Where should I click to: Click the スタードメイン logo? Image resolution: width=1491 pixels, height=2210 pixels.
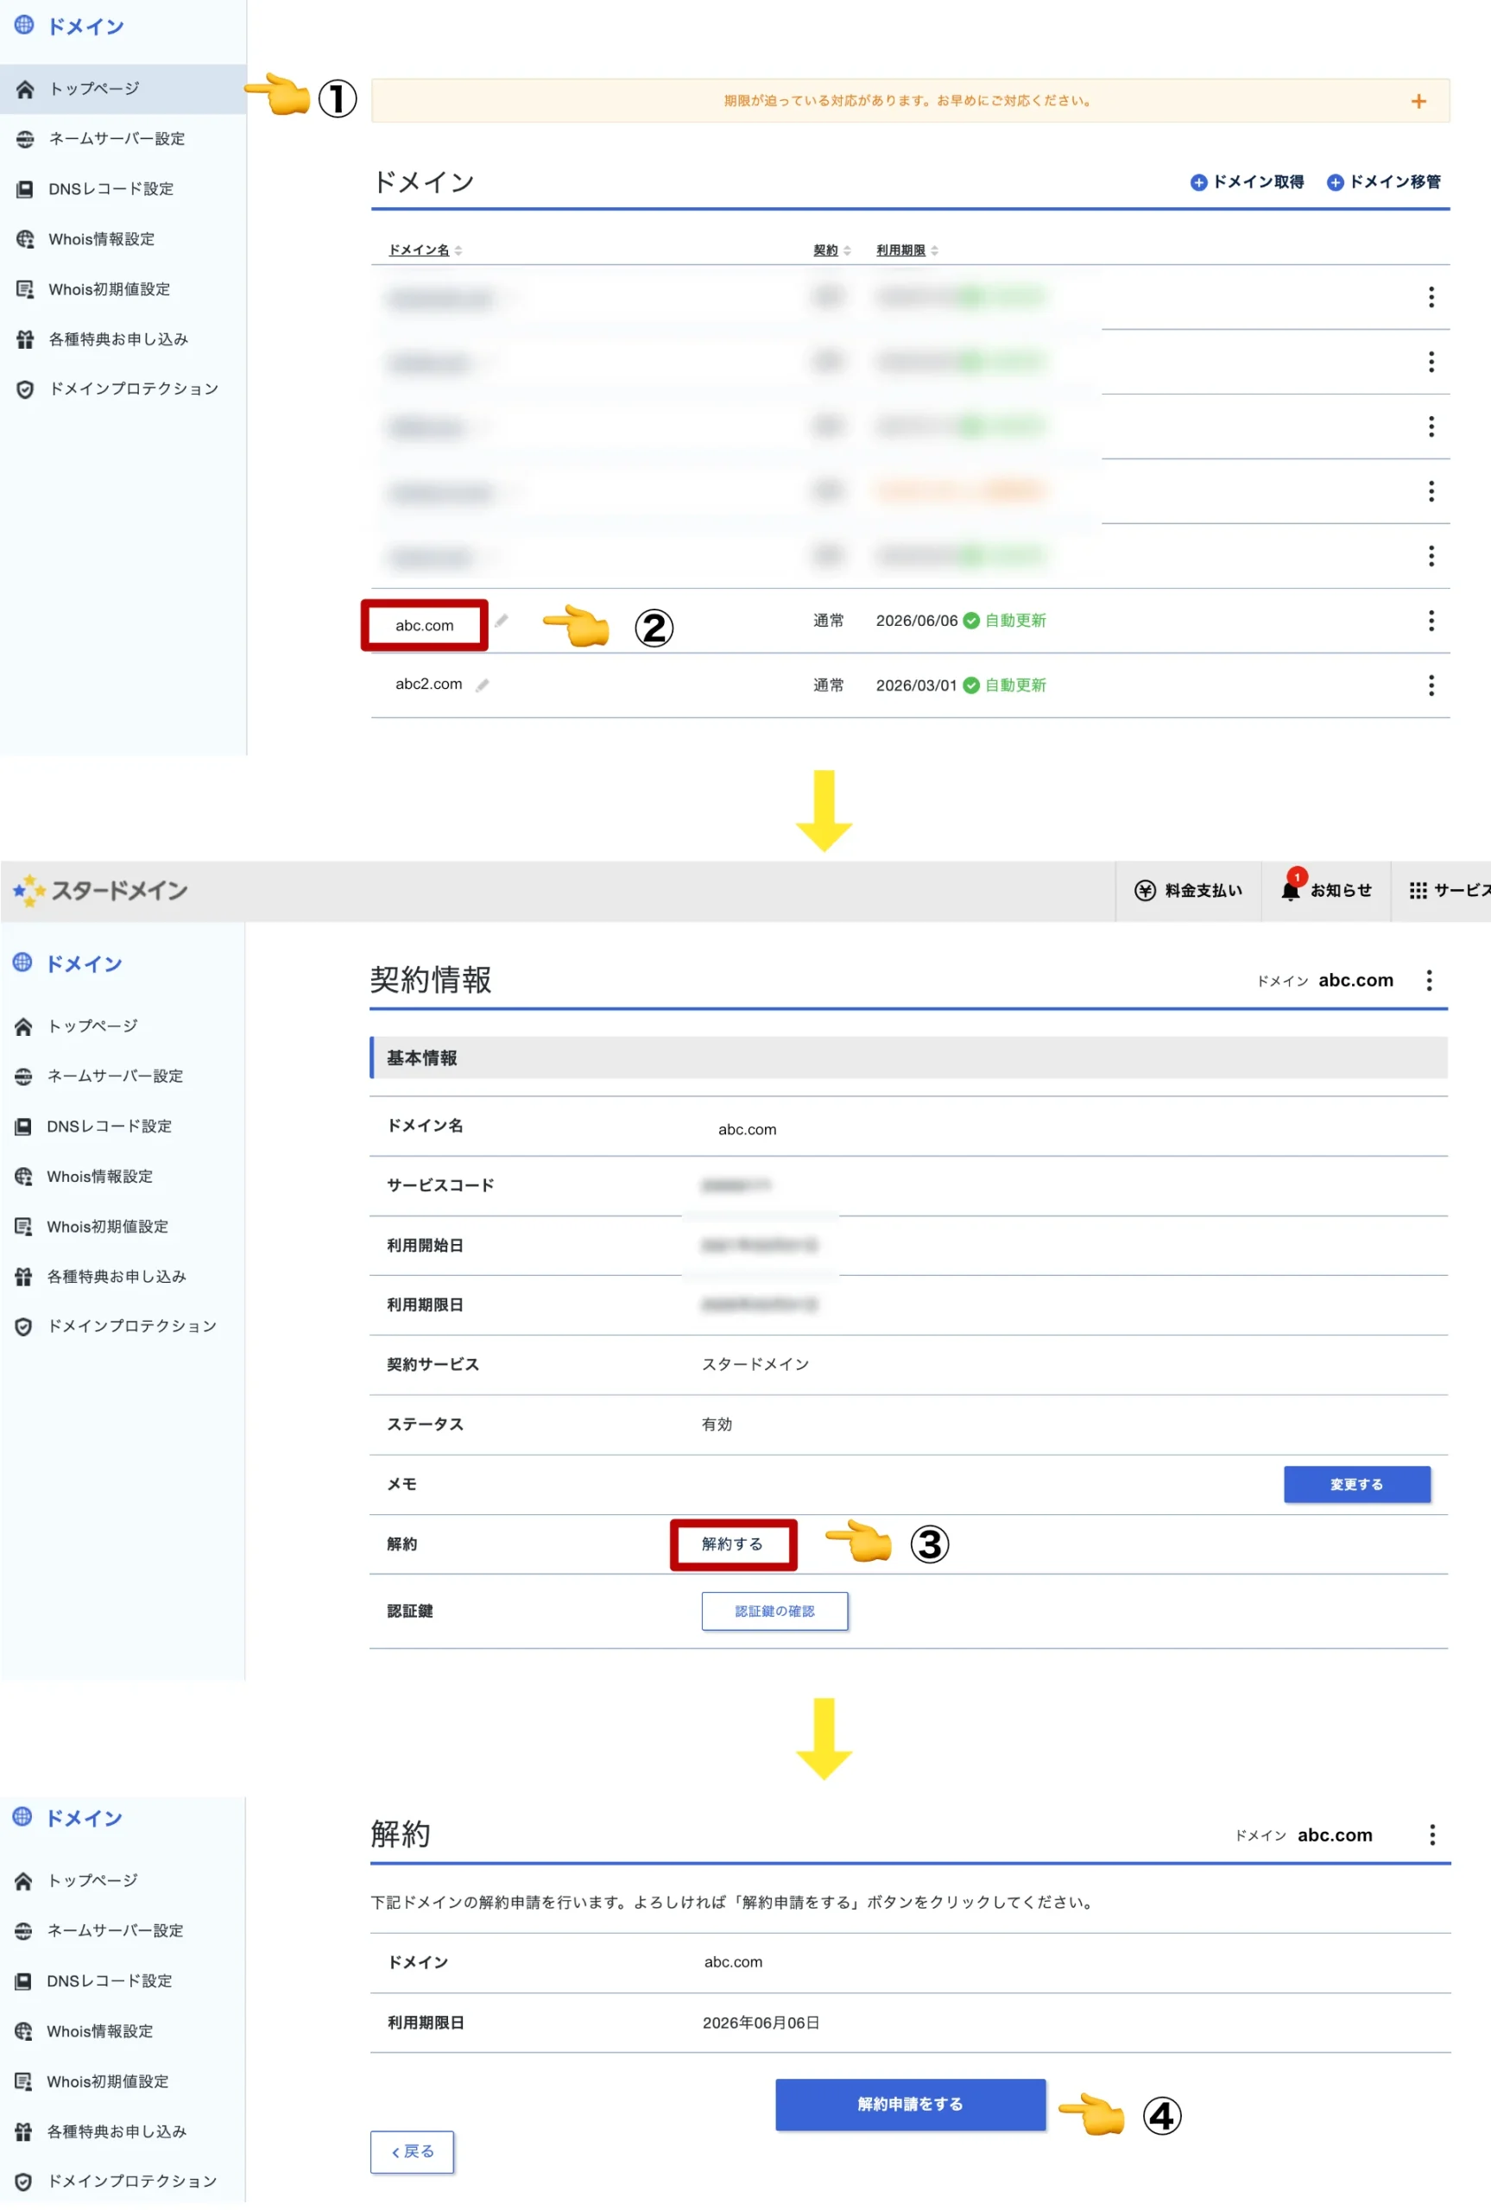tap(101, 891)
